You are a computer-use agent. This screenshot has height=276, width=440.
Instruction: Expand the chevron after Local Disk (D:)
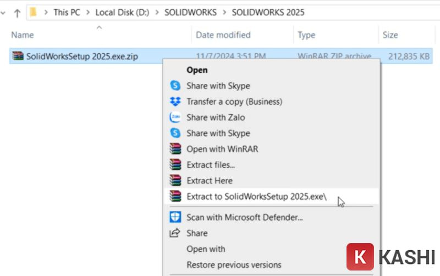click(157, 13)
